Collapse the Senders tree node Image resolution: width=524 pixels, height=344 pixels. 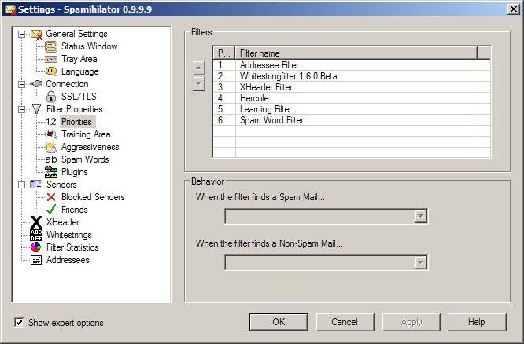pos(21,185)
